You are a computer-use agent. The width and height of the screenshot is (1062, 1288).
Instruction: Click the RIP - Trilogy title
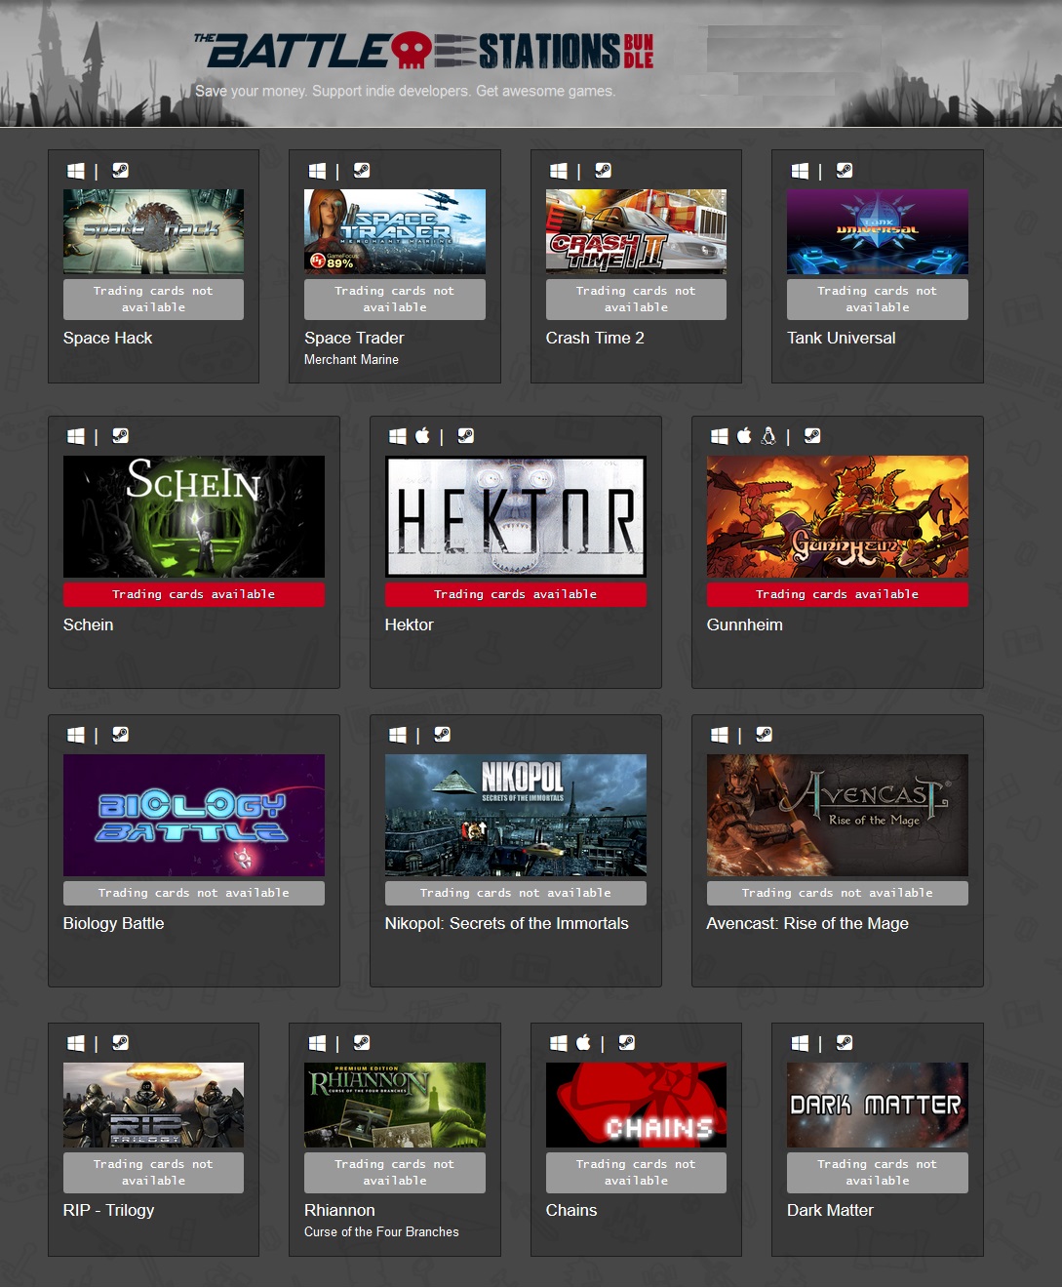click(109, 1210)
